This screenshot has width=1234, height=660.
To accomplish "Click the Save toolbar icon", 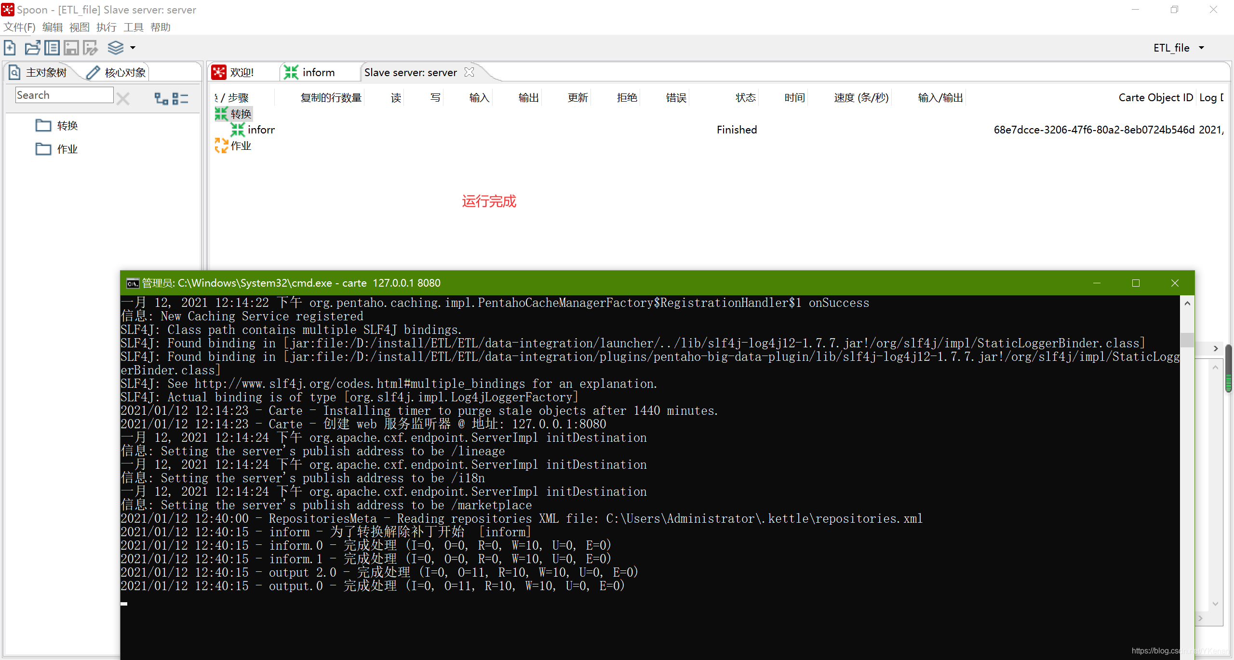I will pyautogui.click(x=71, y=48).
